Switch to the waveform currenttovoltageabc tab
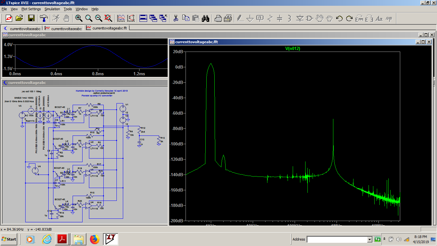The width and height of the screenshot is (437, 246). 63,28
